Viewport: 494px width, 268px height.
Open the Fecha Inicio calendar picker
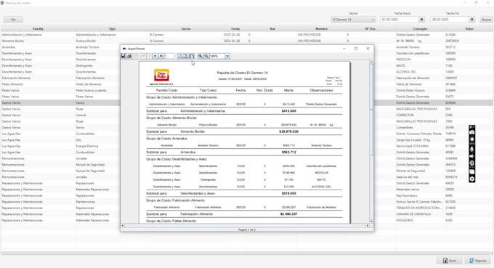[x=421, y=20]
